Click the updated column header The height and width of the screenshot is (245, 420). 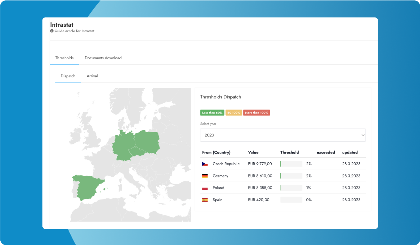350,152
